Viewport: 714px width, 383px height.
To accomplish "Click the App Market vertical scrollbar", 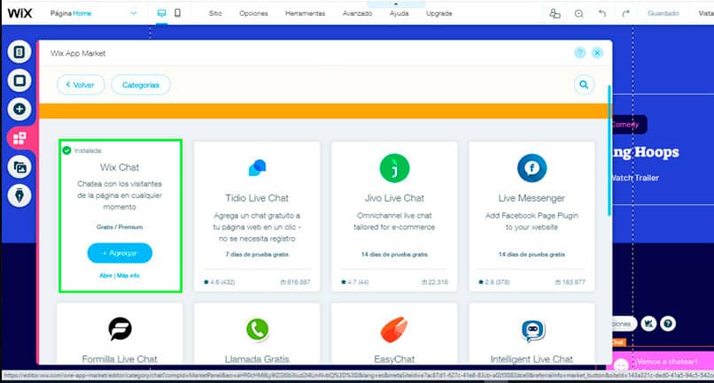I will point(609,150).
